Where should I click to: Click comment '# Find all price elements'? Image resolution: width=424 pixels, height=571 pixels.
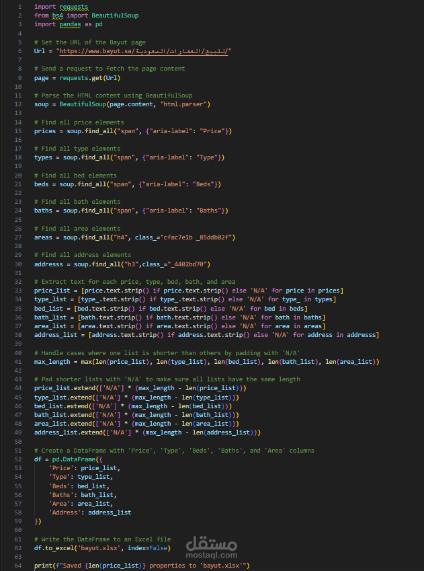pos(79,122)
